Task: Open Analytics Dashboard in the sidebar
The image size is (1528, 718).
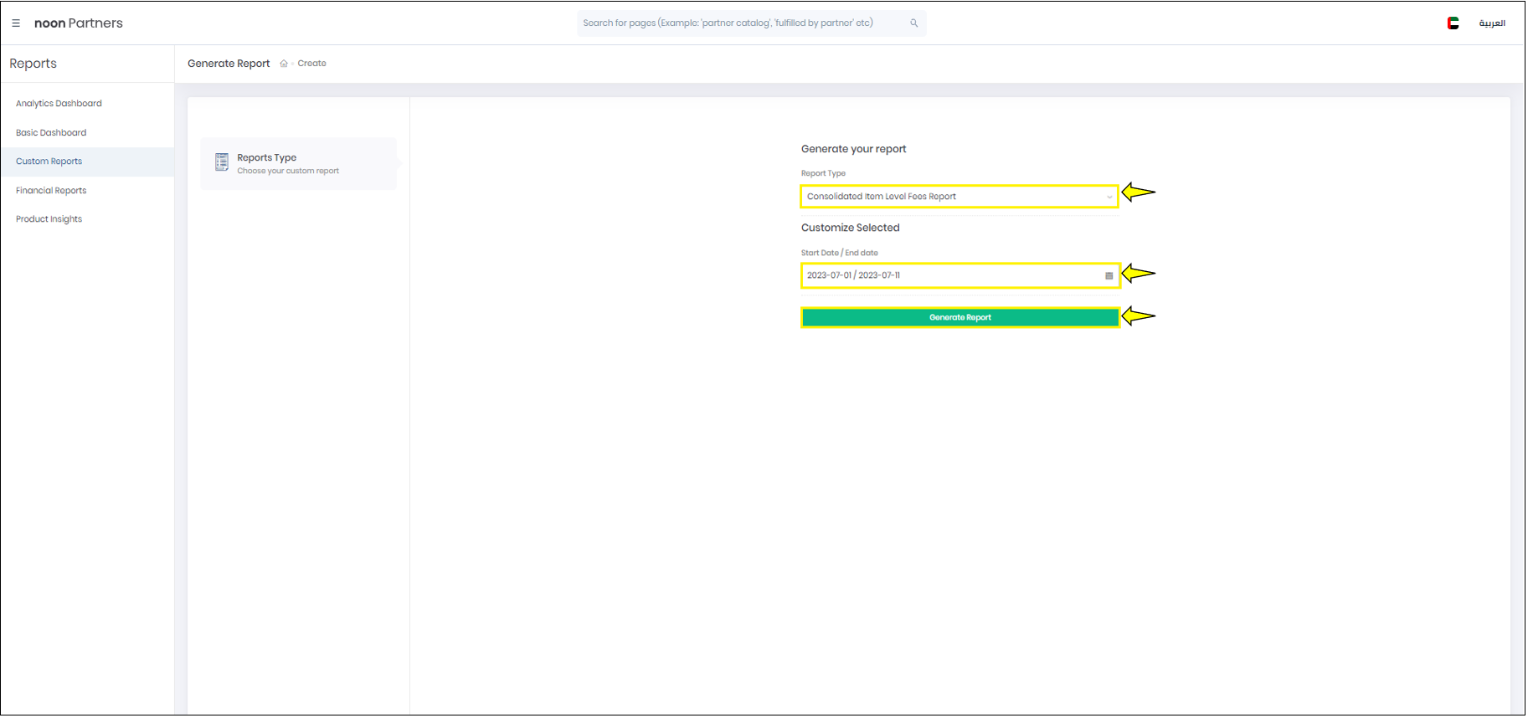Action: [59, 104]
